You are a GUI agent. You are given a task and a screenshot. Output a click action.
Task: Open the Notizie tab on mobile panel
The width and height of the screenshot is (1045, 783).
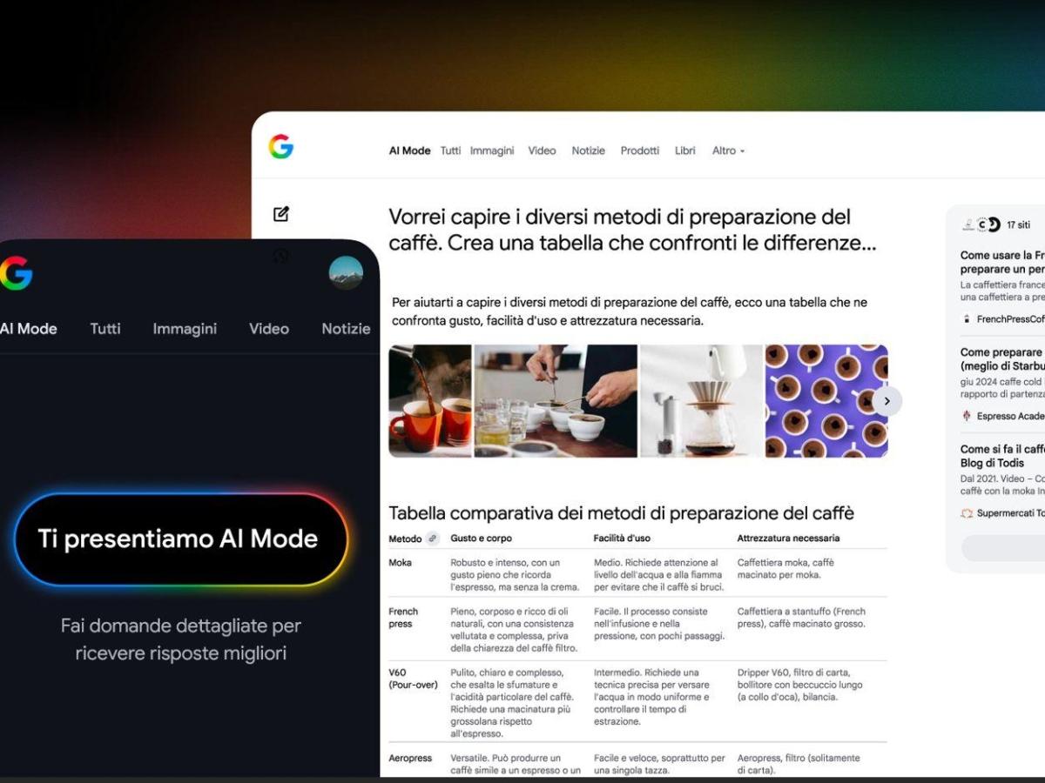346,329
